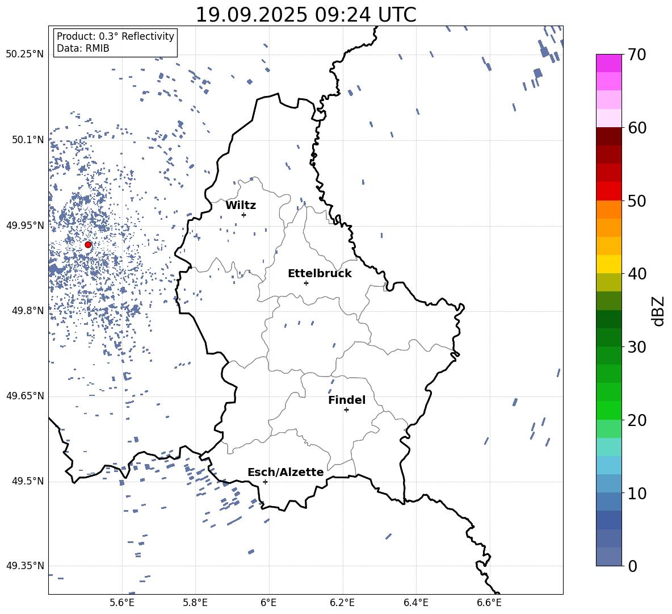672x614 pixels.
Task: Click the Product 0.3° Reflectivity info box
Action: [115, 42]
